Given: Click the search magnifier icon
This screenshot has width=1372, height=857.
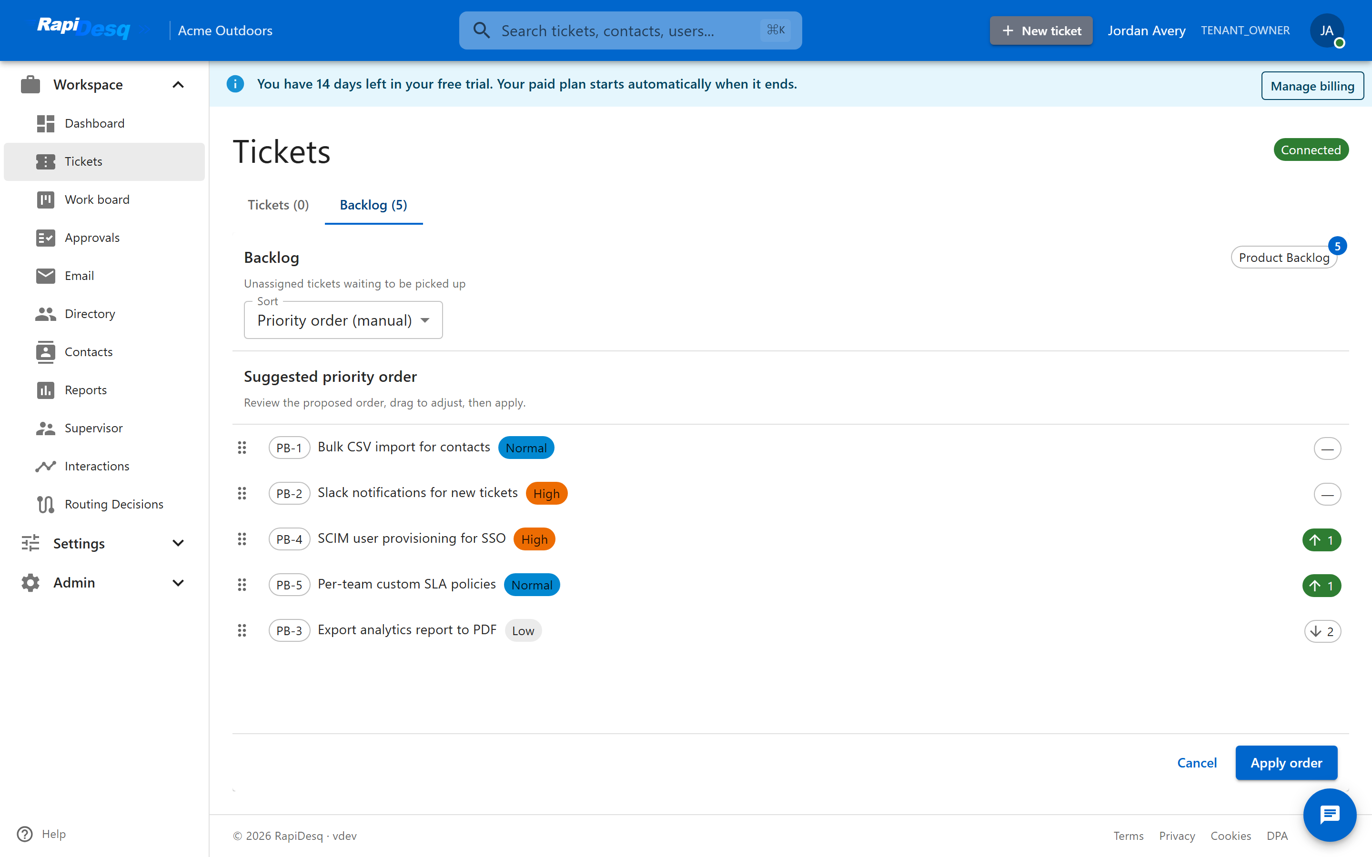Looking at the screenshot, I should tap(481, 30).
